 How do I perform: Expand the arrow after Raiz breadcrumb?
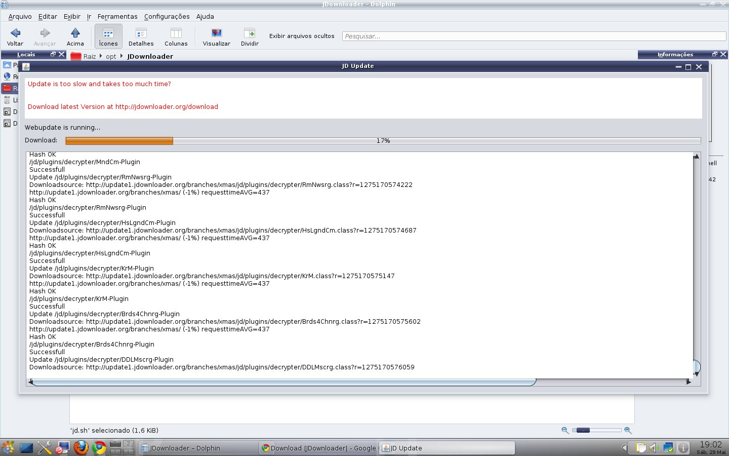point(101,56)
